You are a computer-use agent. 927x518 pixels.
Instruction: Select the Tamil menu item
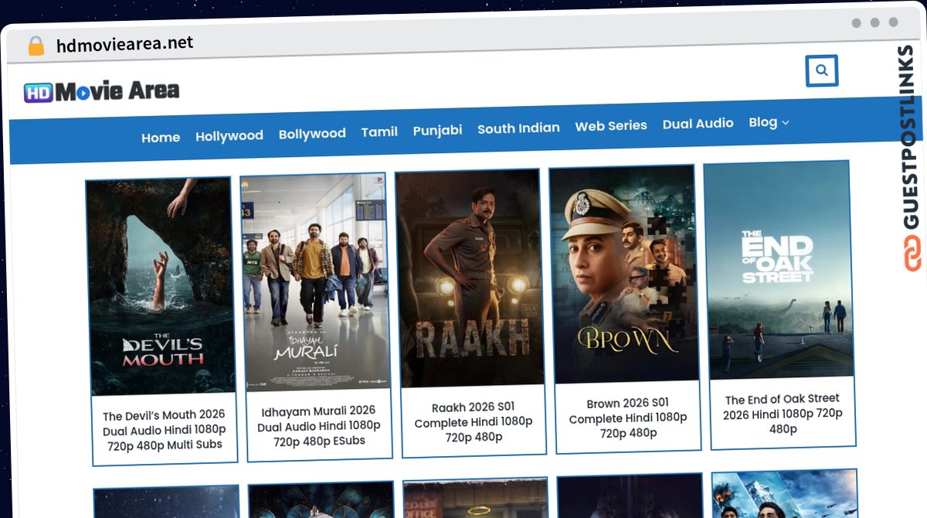pos(379,132)
